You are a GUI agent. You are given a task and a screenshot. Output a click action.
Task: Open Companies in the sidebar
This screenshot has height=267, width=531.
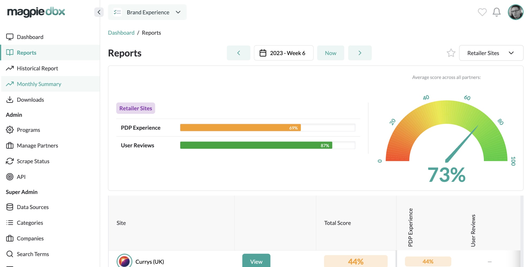[50, 238]
